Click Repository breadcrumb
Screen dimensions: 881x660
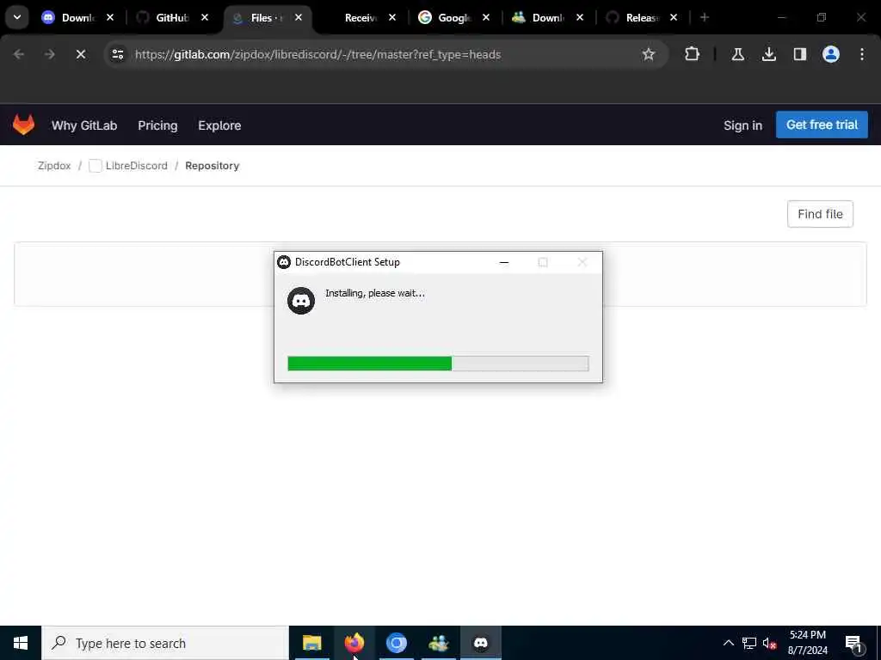pyautogui.click(x=212, y=166)
